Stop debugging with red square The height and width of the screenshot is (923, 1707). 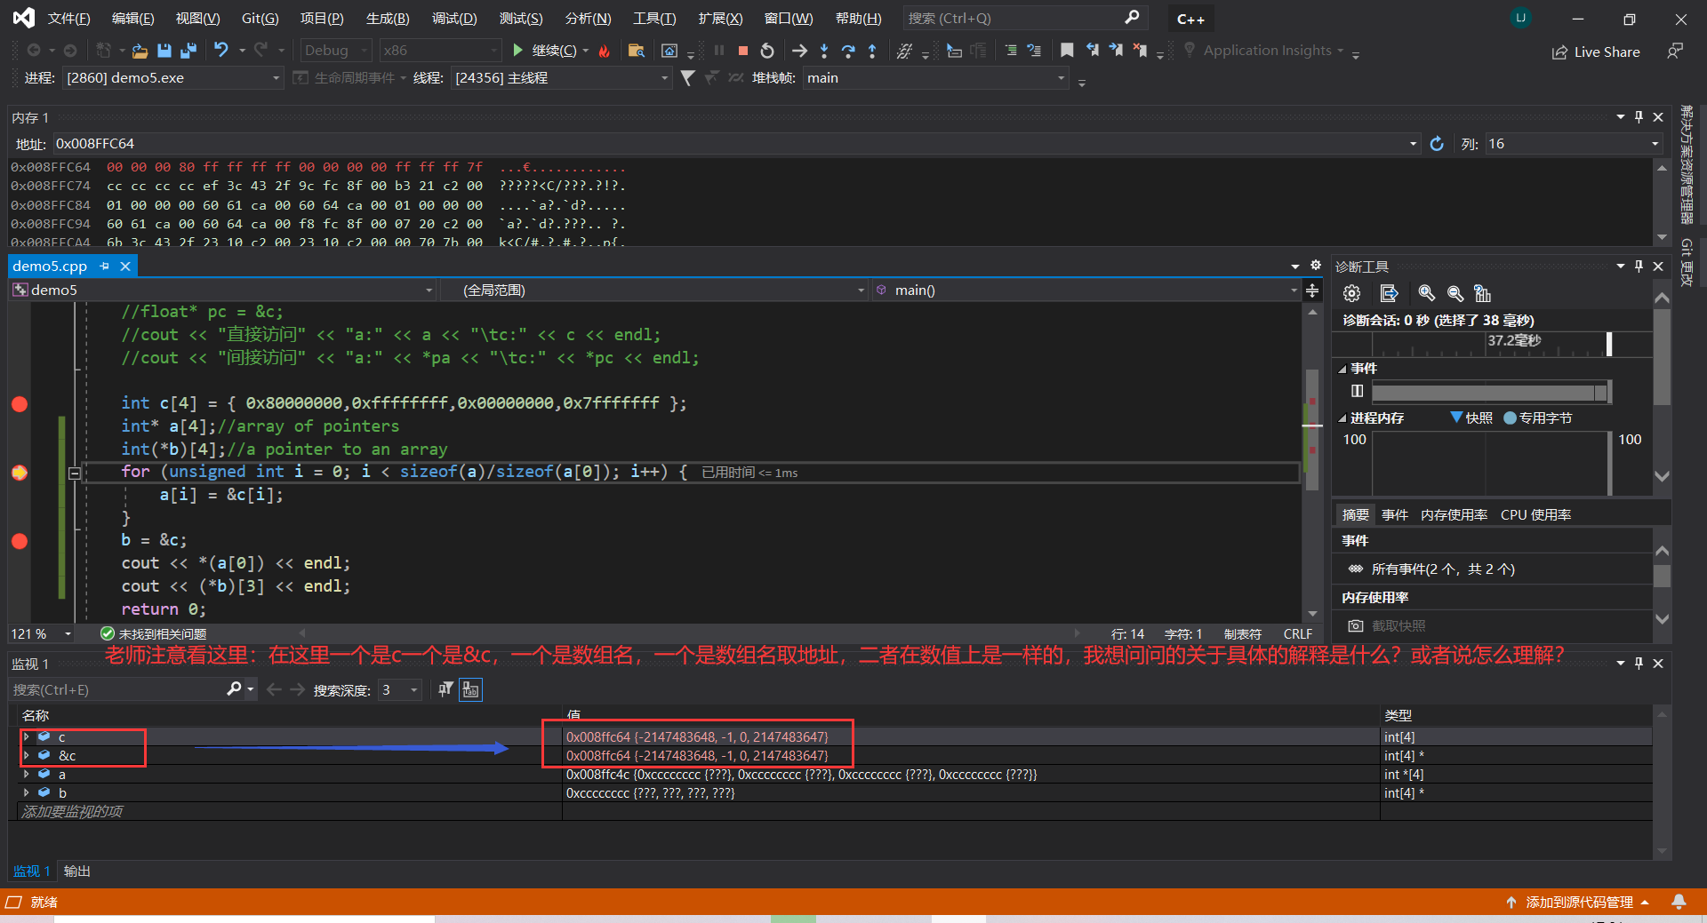743,51
